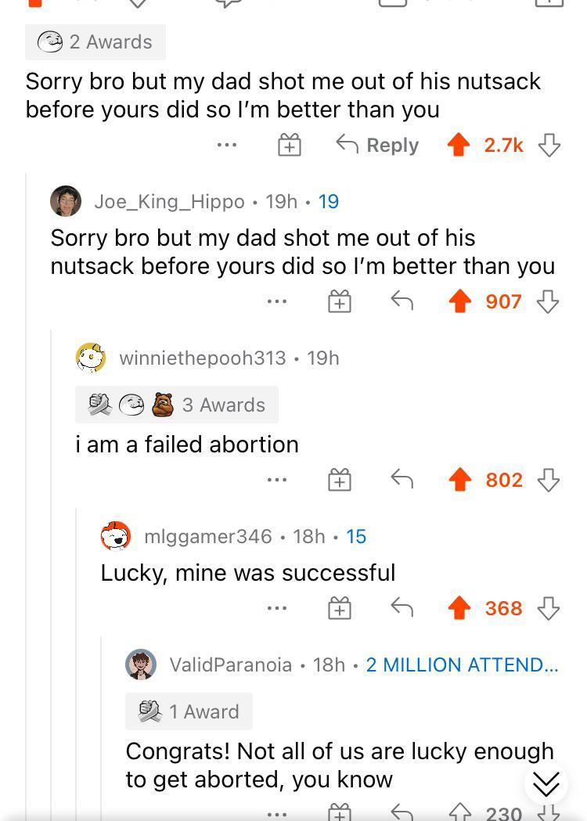Reply arrow on Joe_King_Hippo's comment

tap(402, 301)
